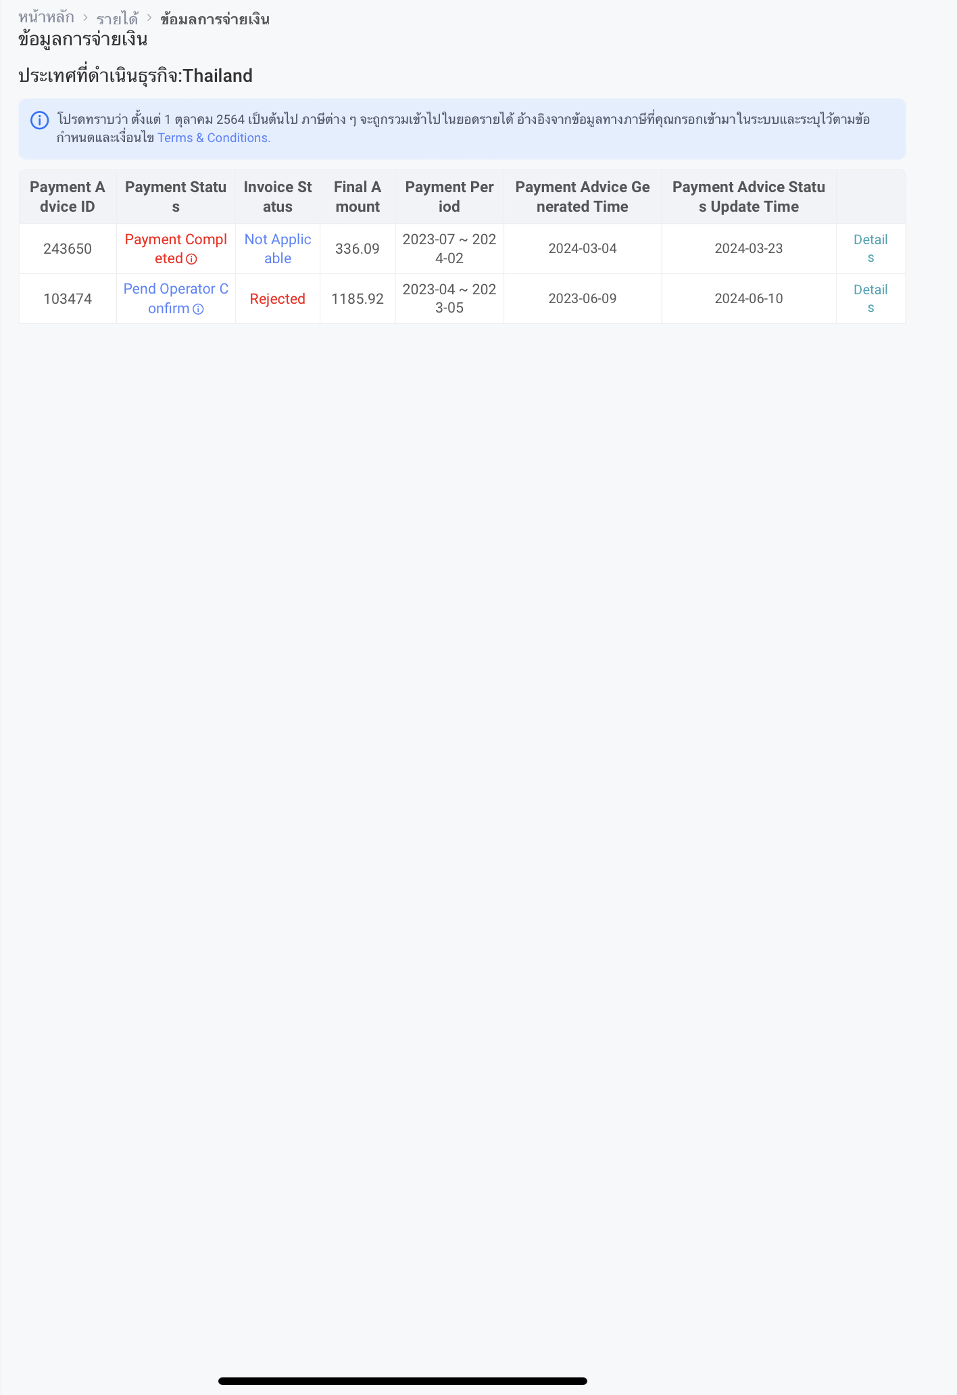Go to หน้าหลัก breadcrumb
This screenshot has width=957, height=1395.
[x=46, y=18]
